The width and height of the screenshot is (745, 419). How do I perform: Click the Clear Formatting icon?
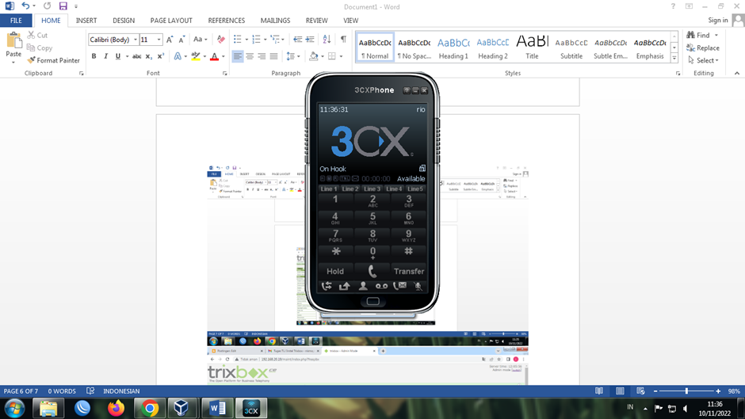pos(221,39)
